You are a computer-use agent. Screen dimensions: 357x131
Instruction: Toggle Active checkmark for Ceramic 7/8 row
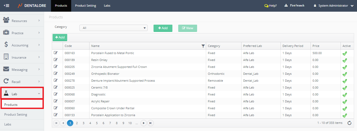pyautogui.click(x=345, y=88)
